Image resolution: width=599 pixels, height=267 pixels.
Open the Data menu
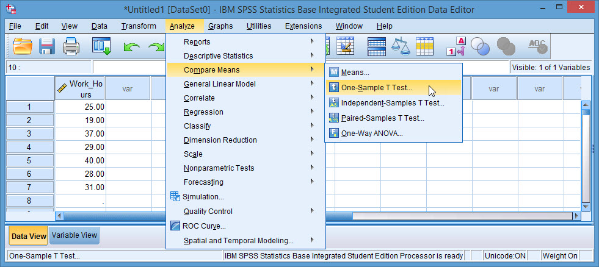click(x=100, y=26)
